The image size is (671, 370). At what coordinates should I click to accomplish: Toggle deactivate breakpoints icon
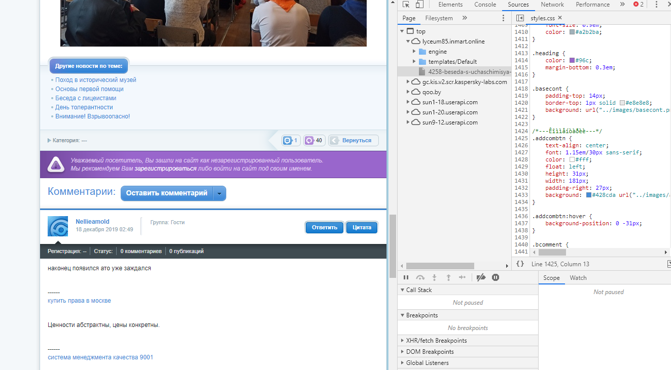(x=481, y=277)
